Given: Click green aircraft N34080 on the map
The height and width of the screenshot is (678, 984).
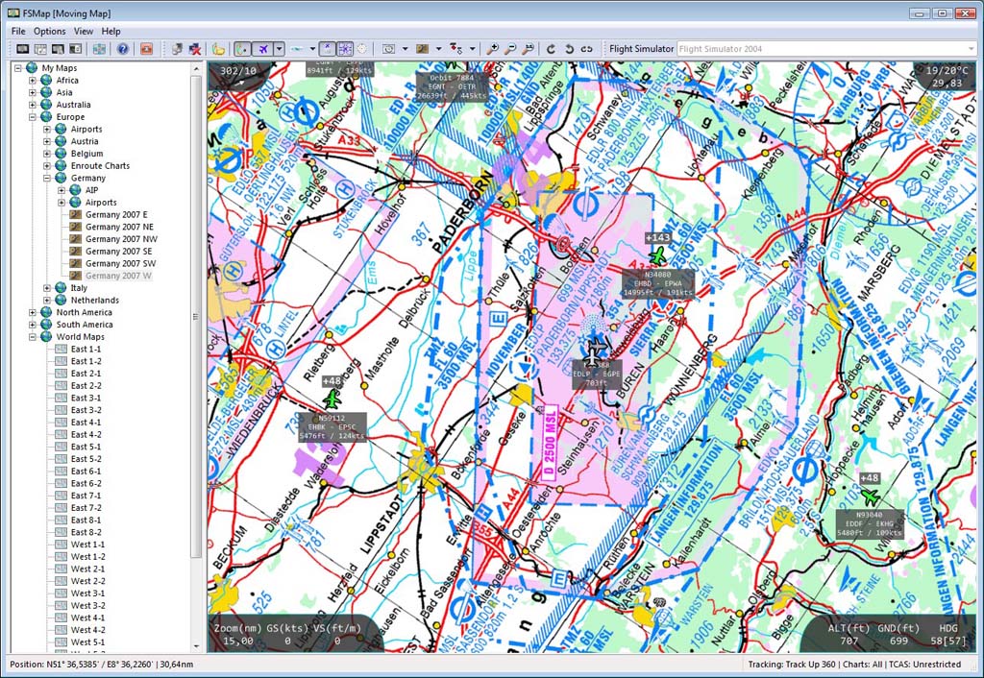Looking at the screenshot, I should [x=657, y=255].
